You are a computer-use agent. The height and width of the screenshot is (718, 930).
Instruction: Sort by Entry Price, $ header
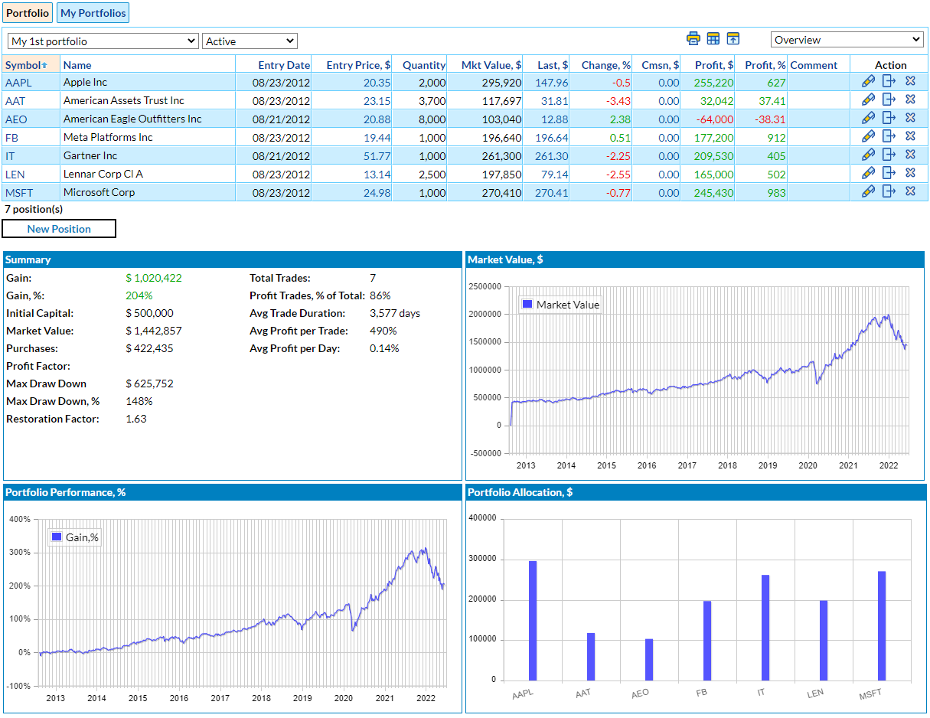[x=358, y=65]
